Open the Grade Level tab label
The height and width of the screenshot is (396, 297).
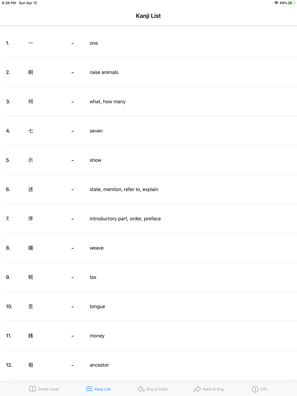coord(48,389)
